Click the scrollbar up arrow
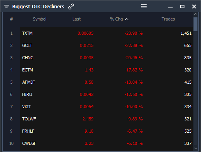 (x=195, y=14)
